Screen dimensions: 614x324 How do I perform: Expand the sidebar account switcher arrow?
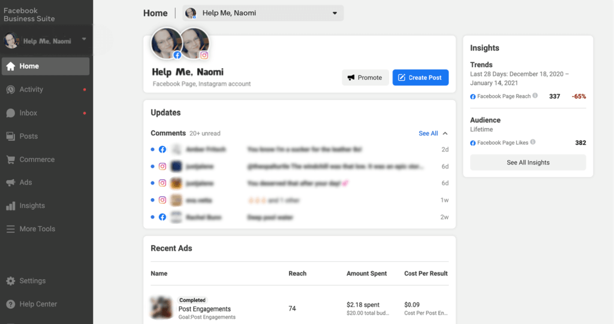tap(84, 40)
